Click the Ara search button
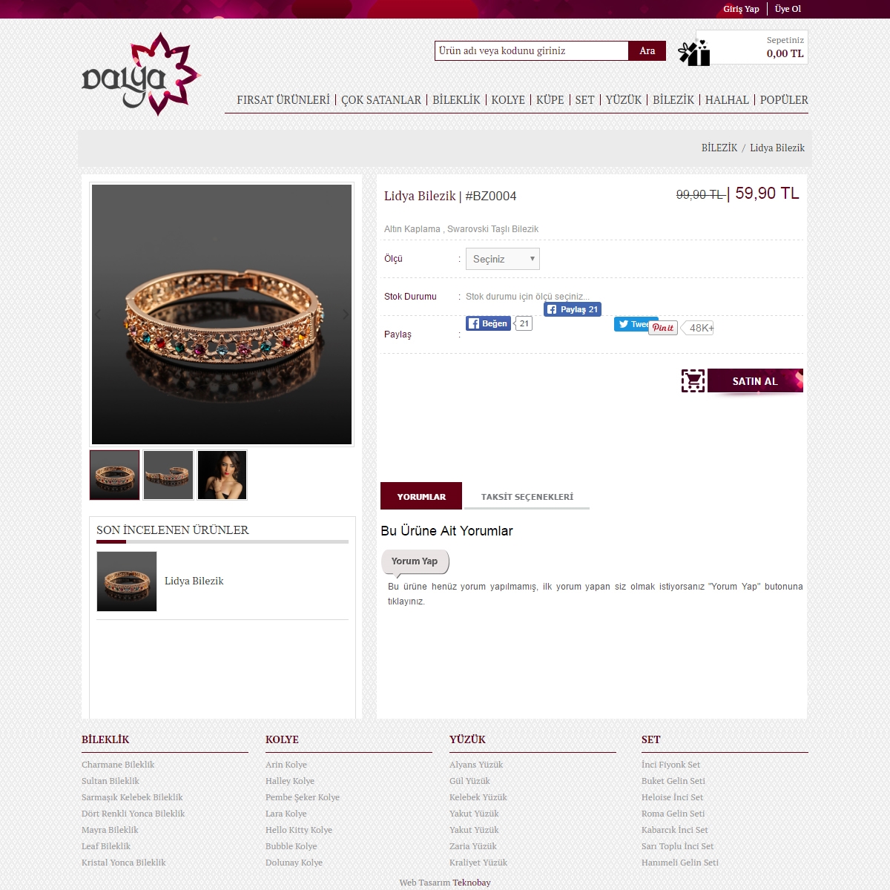The width and height of the screenshot is (890, 890). click(647, 50)
